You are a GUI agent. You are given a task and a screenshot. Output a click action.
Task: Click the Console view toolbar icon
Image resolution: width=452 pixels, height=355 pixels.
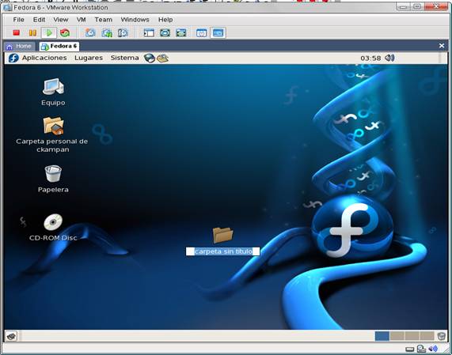[x=218, y=33]
